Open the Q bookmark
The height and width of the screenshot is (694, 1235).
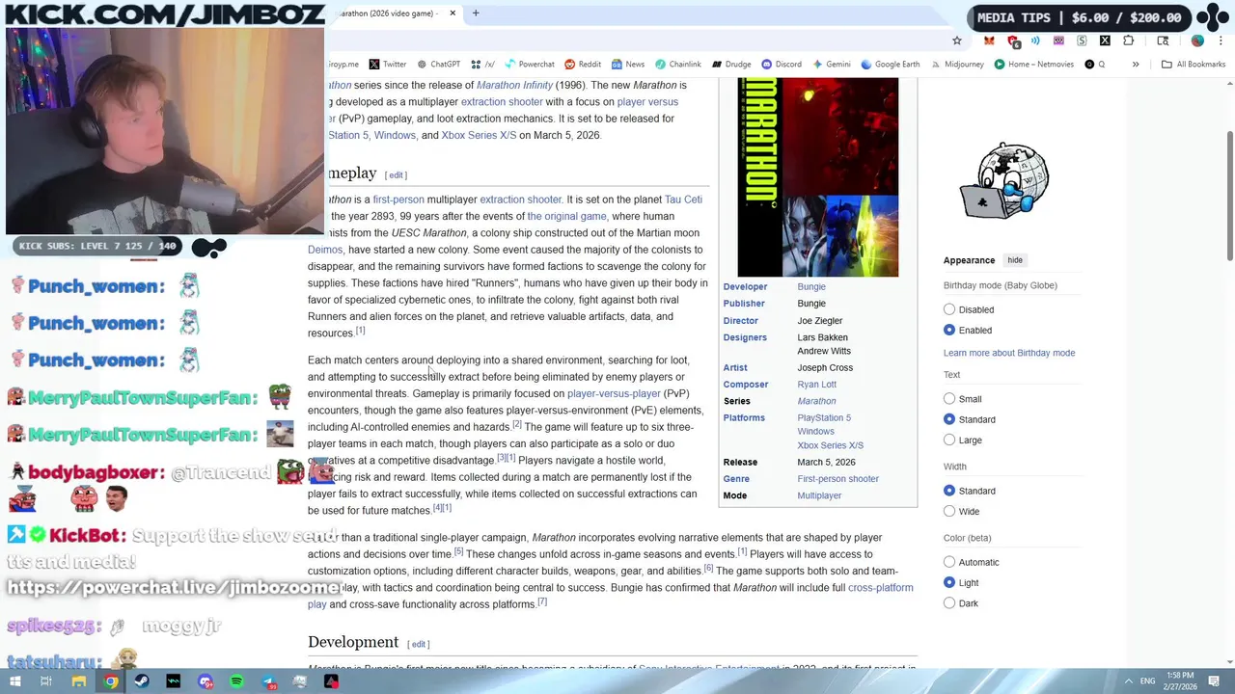coord(1095,65)
